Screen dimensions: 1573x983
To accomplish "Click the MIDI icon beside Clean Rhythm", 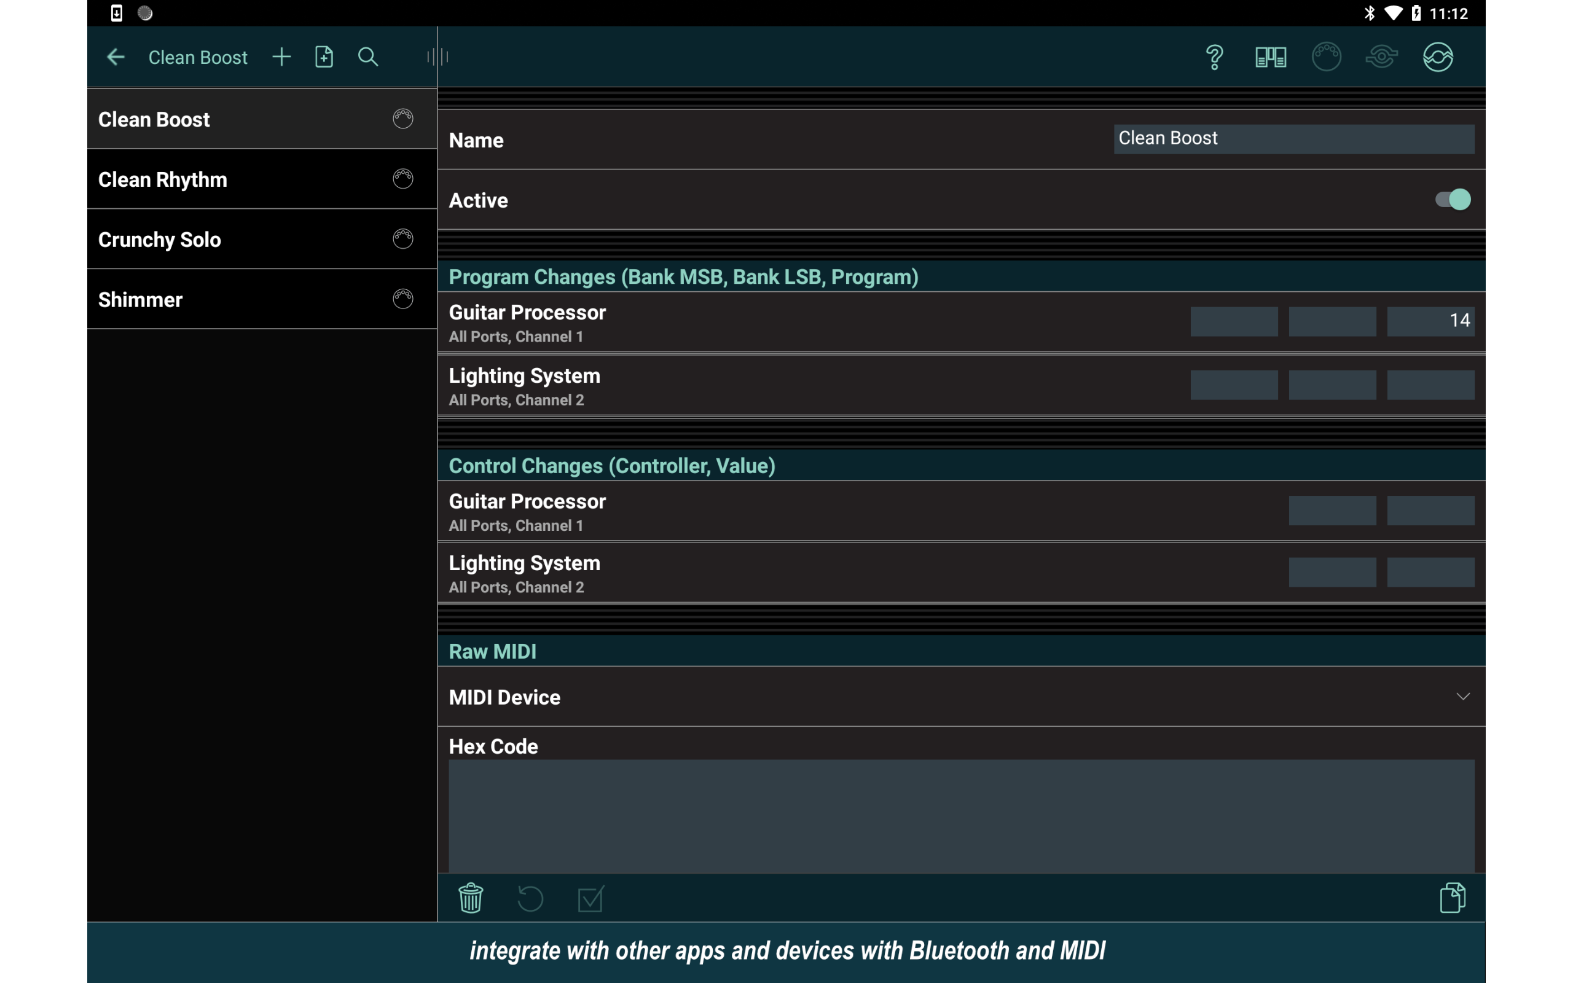I will pos(402,179).
